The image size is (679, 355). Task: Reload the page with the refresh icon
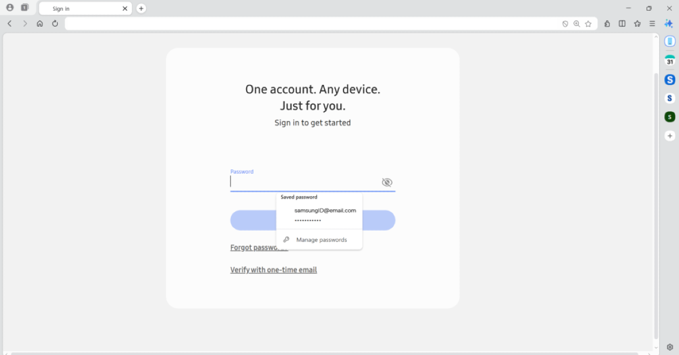55,24
